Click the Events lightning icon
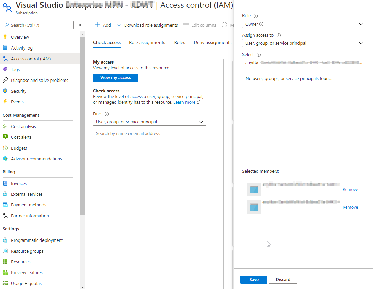373x289 pixels. pyautogui.click(x=5, y=102)
